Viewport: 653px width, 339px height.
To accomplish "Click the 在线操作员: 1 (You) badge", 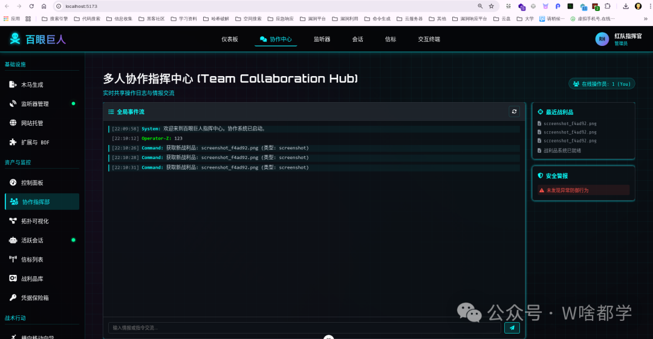I will (x=602, y=84).
